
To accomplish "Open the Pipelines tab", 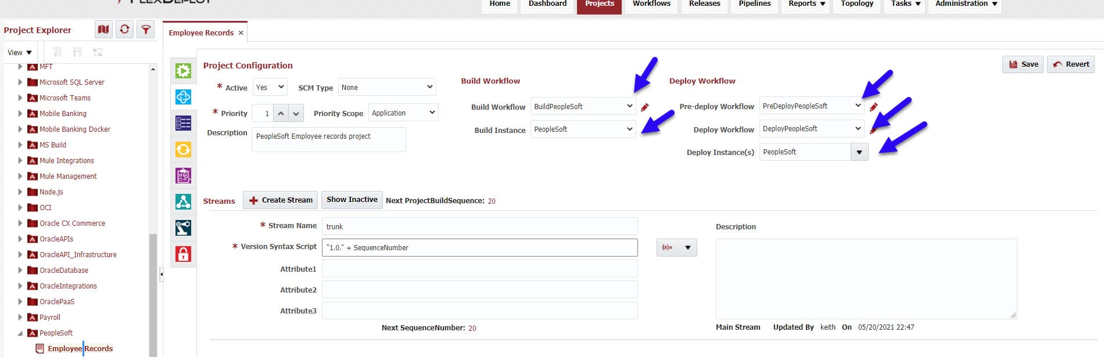I will click(755, 4).
